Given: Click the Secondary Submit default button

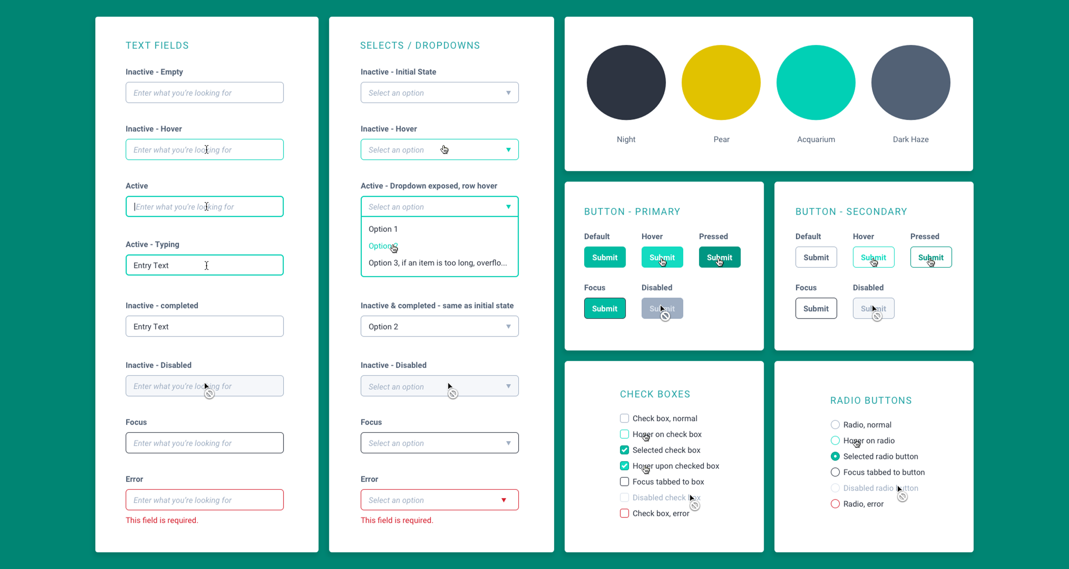Looking at the screenshot, I should 816,258.
